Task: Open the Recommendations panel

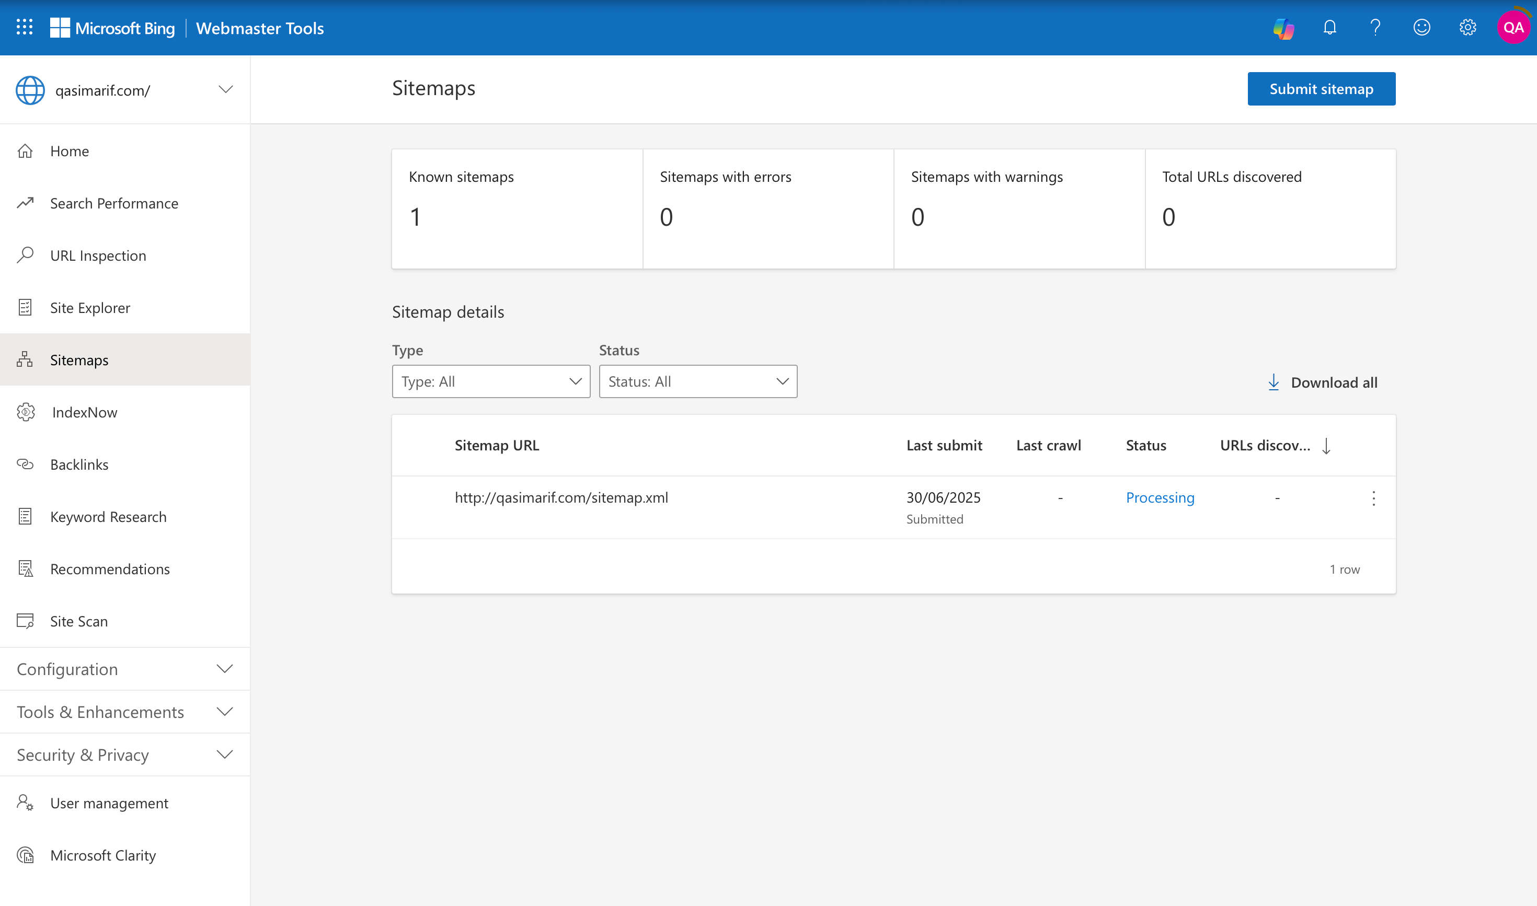Action: pos(110,568)
